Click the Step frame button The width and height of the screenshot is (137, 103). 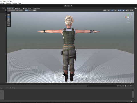click(72, 6)
